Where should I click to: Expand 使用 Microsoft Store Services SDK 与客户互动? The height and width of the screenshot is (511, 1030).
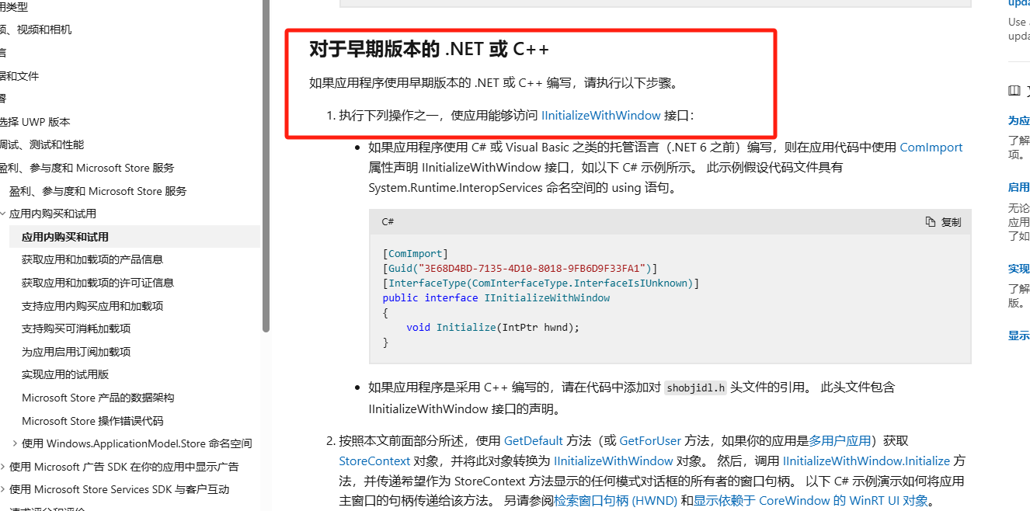pos(3,489)
